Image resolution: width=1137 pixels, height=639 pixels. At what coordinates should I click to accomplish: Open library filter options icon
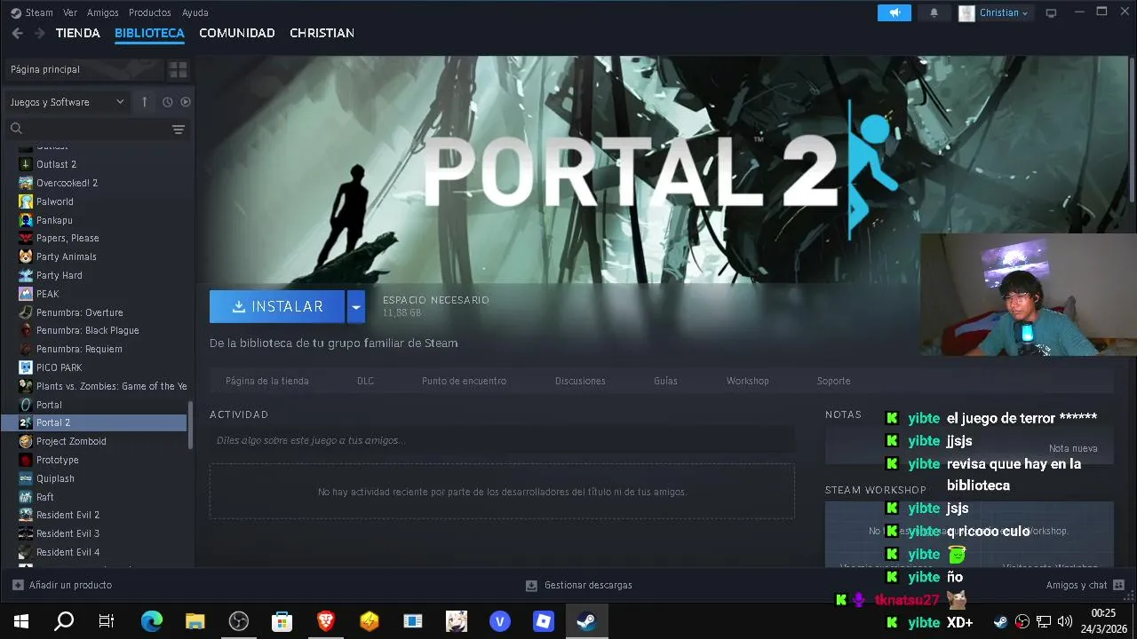click(179, 130)
